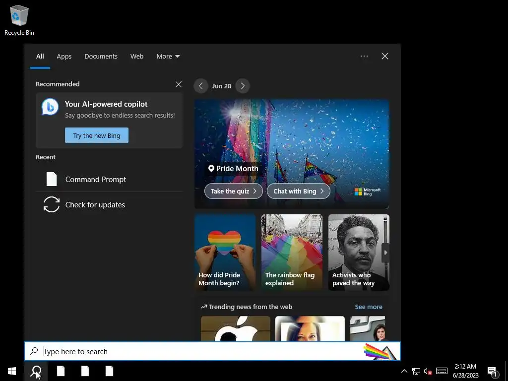
Task: Click the Microsoft Bing logo on image
Action: (368, 192)
